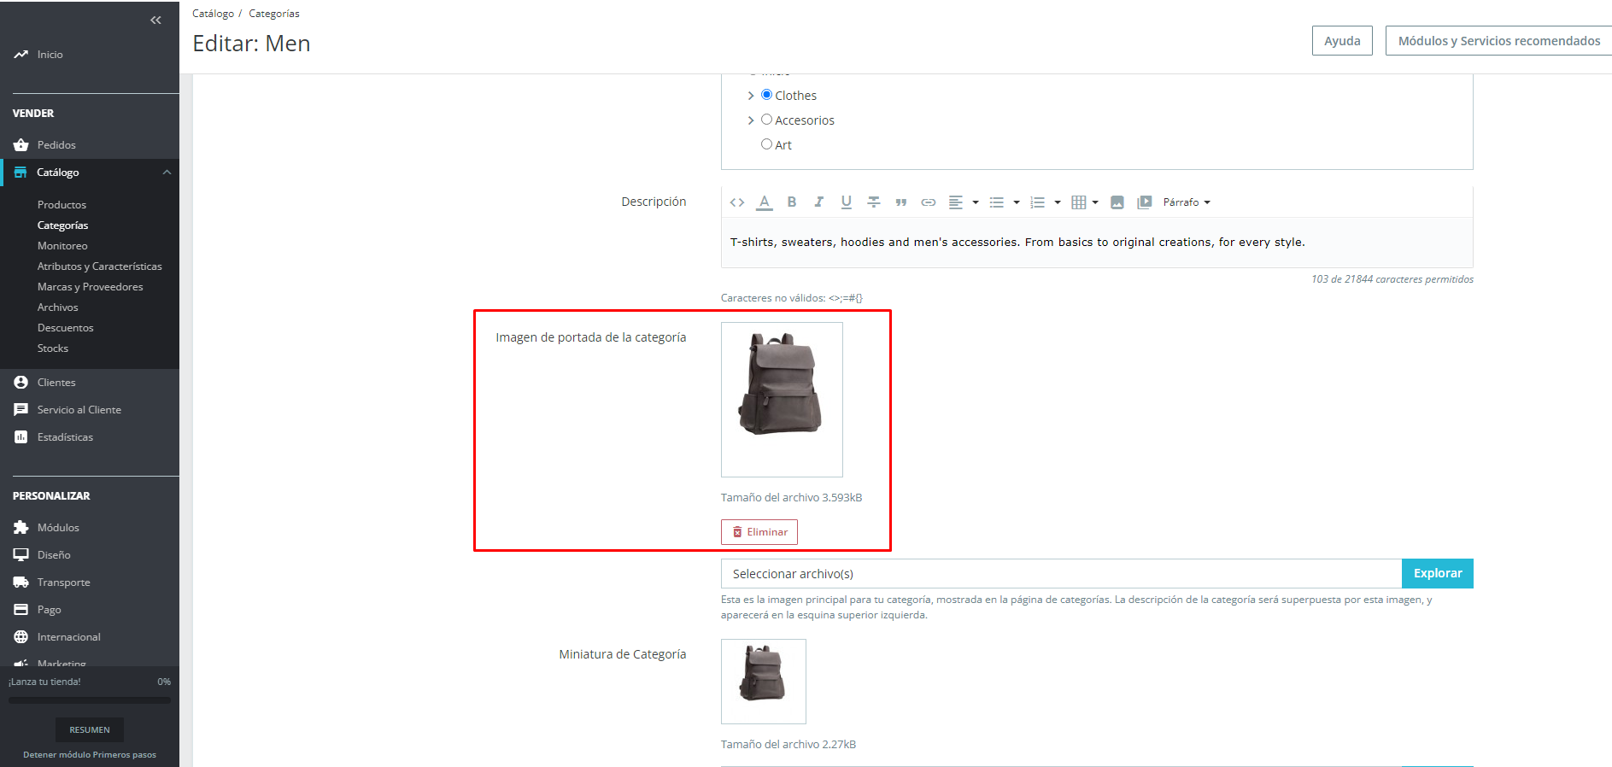Click the Inicio trending arrow icon

(21, 55)
